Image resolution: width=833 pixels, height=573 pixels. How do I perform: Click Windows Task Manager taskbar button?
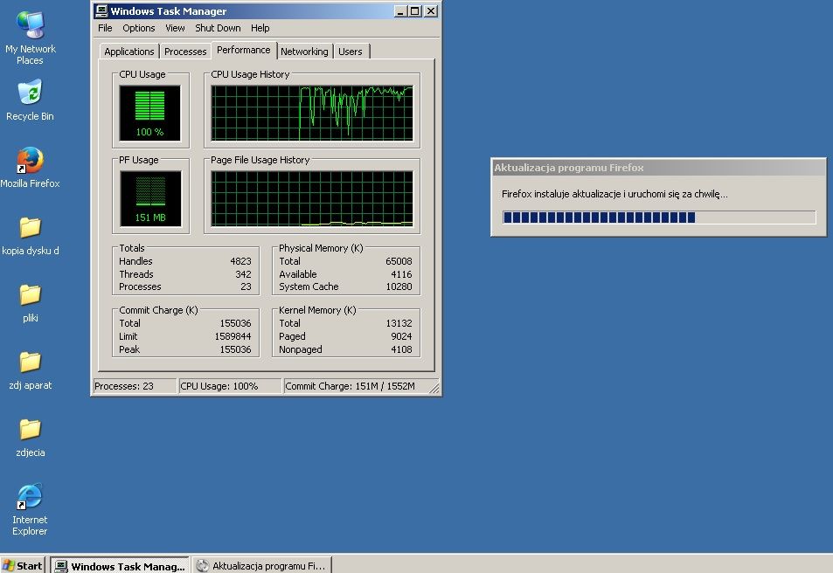(120, 566)
